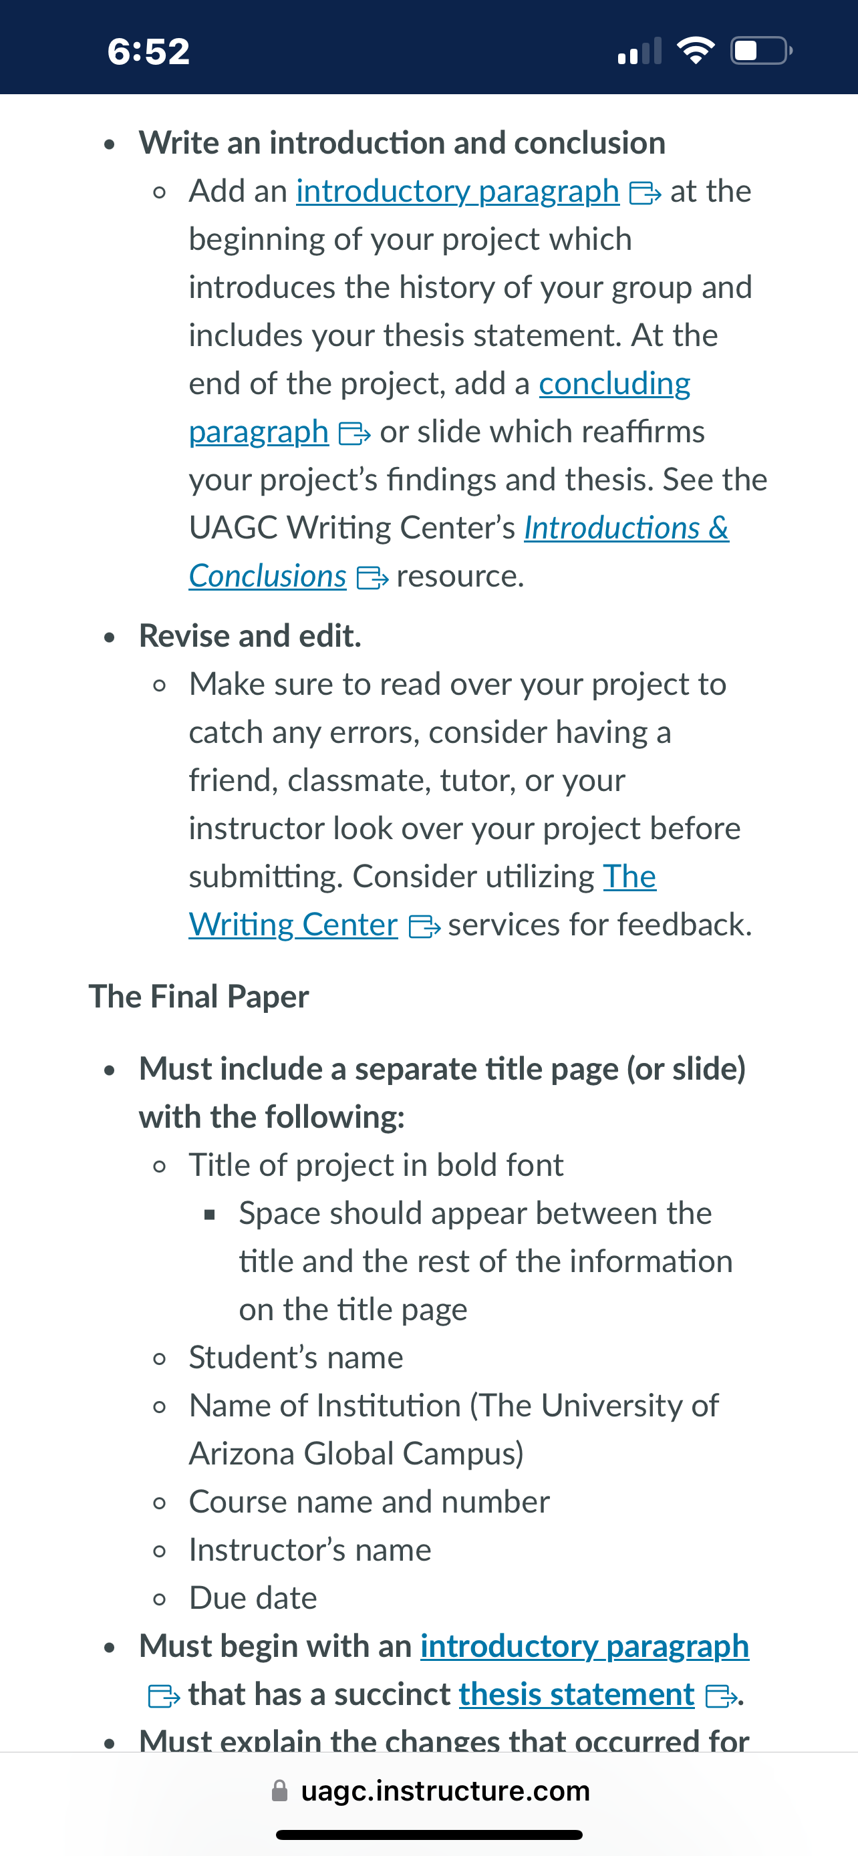Open the first introductory paragraph link
Image resolution: width=858 pixels, height=1856 pixels.
(458, 192)
